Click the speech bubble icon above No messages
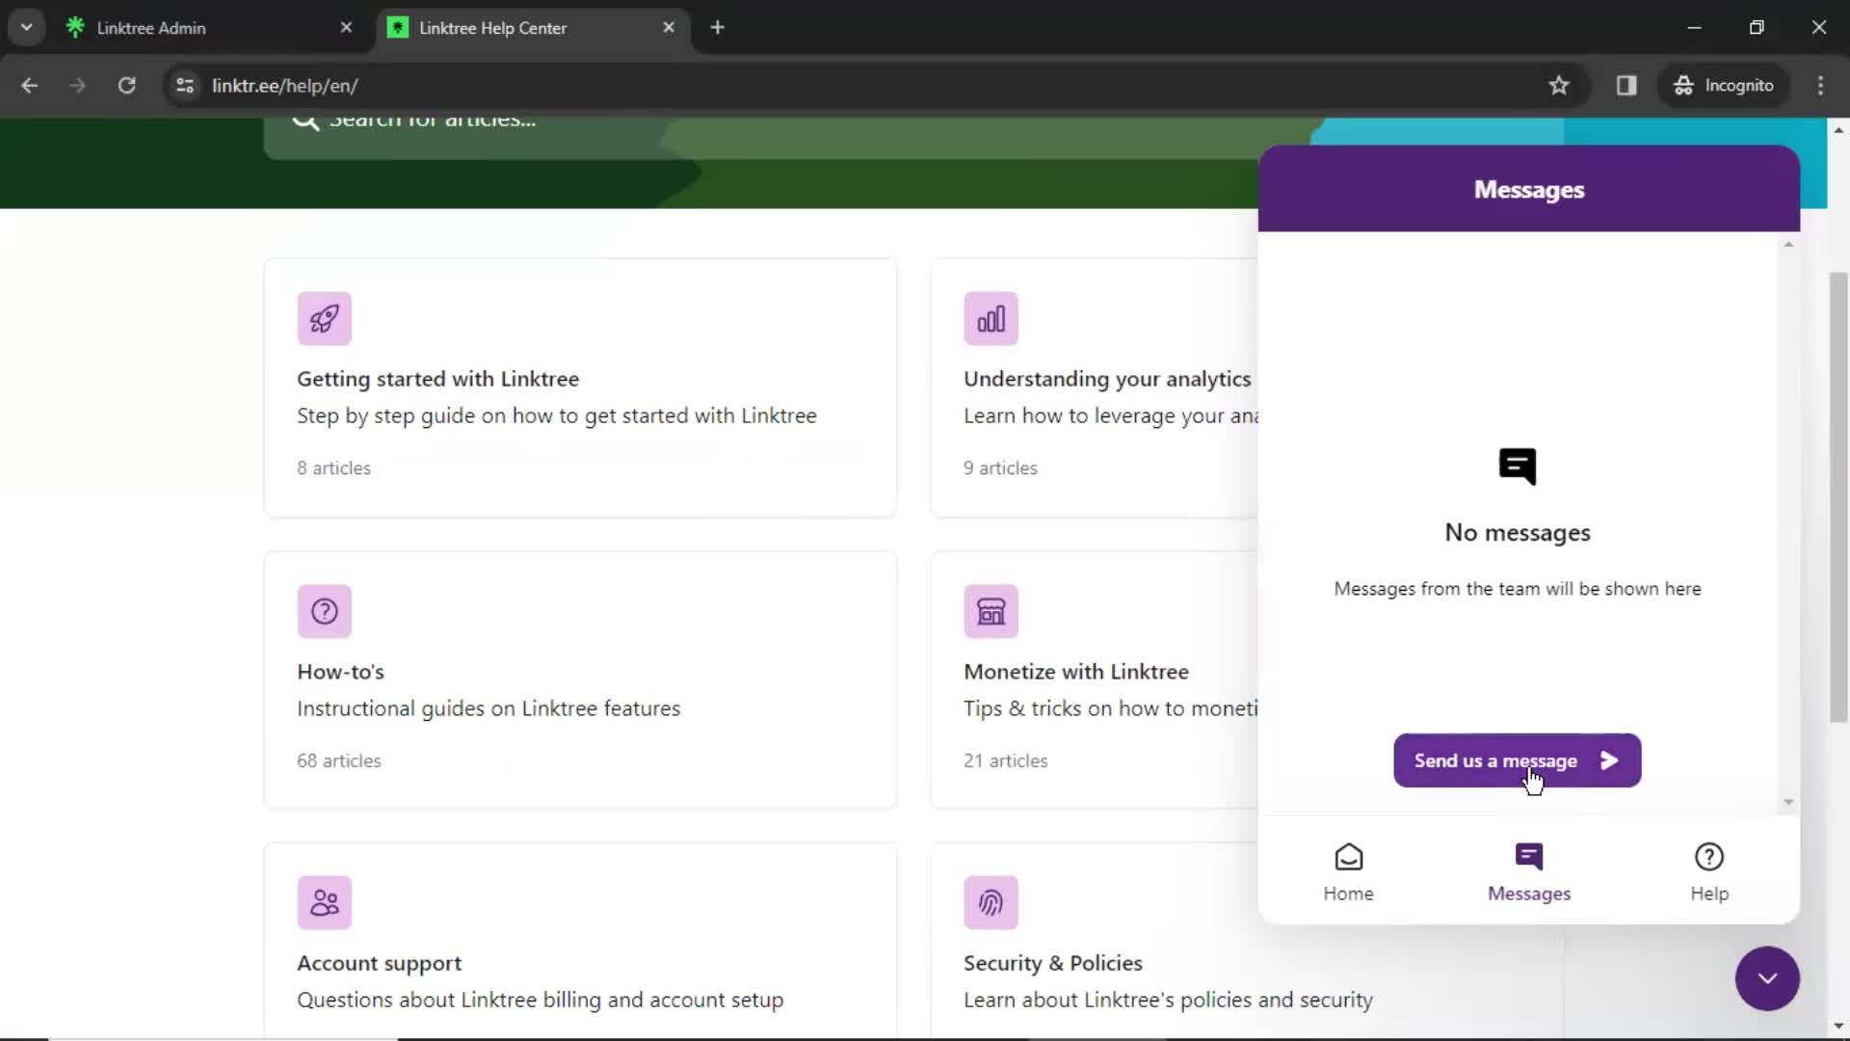Screen dimensions: 1850x1041 1518,467
